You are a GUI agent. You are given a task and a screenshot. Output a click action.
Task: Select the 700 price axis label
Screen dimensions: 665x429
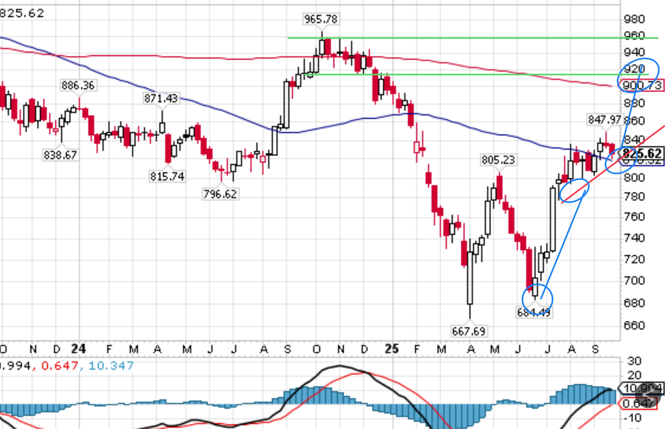(x=634, y=281)
